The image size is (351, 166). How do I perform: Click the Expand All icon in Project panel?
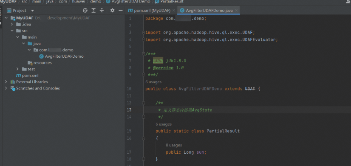tap(93, 11)
